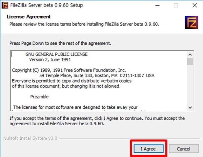Click the '59 Temple Place, Suite 330' address line
The width and height of the screenshot is (203, 157).
pos(97,75)
